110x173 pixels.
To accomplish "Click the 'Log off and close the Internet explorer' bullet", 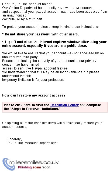I will tap(54, 44).
